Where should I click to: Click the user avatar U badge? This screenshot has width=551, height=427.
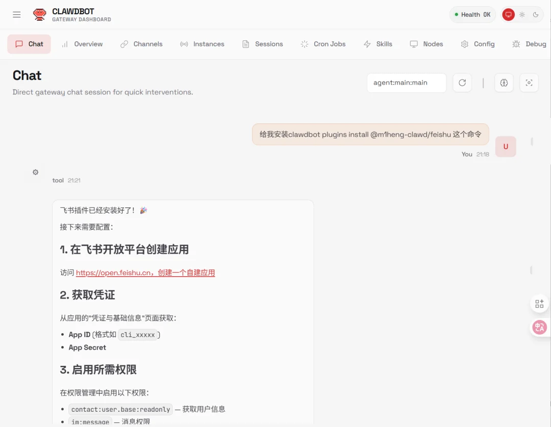(x=506, y=146)
